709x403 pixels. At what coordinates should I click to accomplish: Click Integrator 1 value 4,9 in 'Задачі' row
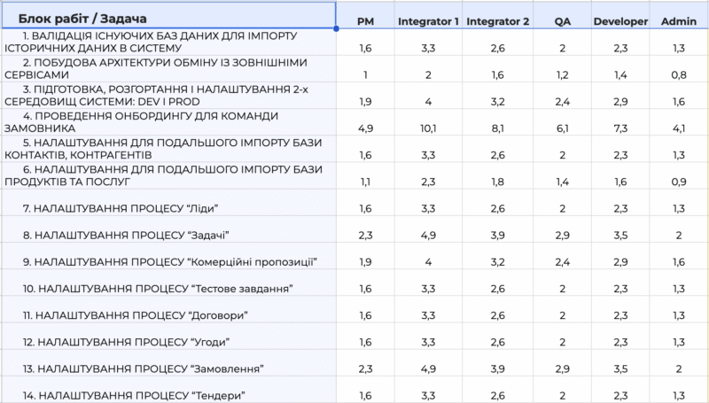(428, 235)
